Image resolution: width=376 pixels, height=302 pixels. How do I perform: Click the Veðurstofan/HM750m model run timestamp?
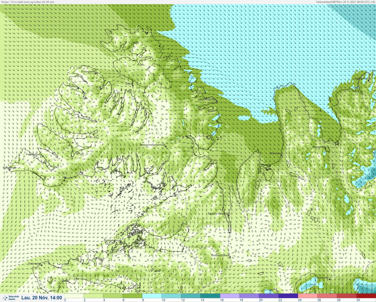(345, 2)
